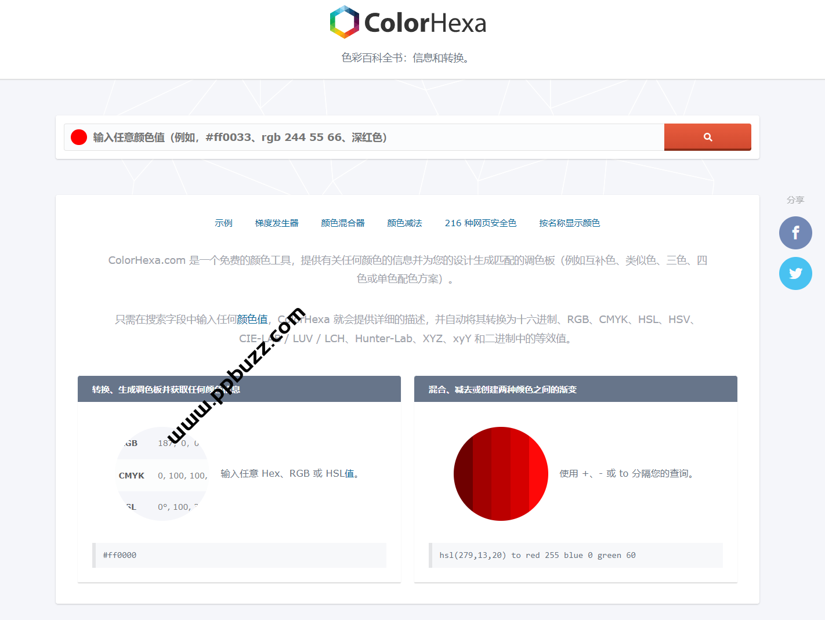Click the CMYK values circle image
The width and height of the screenshot is (825, 620).
[x=162, y=474]
